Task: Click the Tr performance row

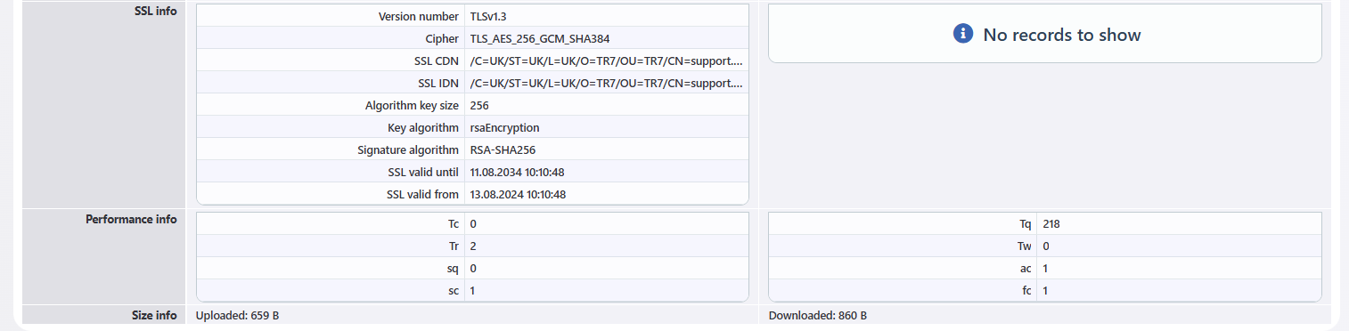Action: tap(472, 246)
